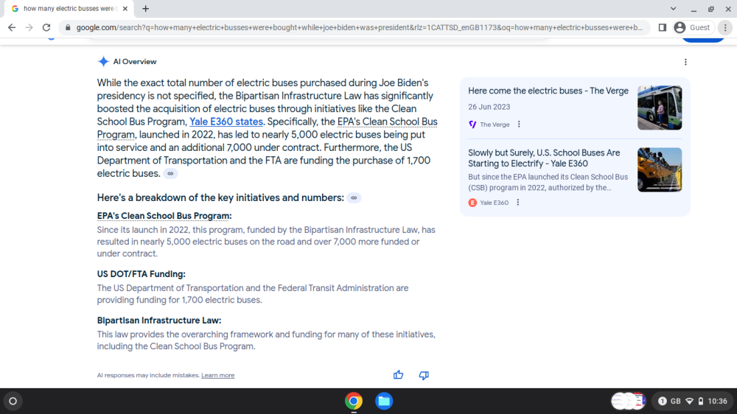Open the tab search dropdown arrow
Image resolution: width=737 pixels, height=414 pixels.
(x=673, y=8)
